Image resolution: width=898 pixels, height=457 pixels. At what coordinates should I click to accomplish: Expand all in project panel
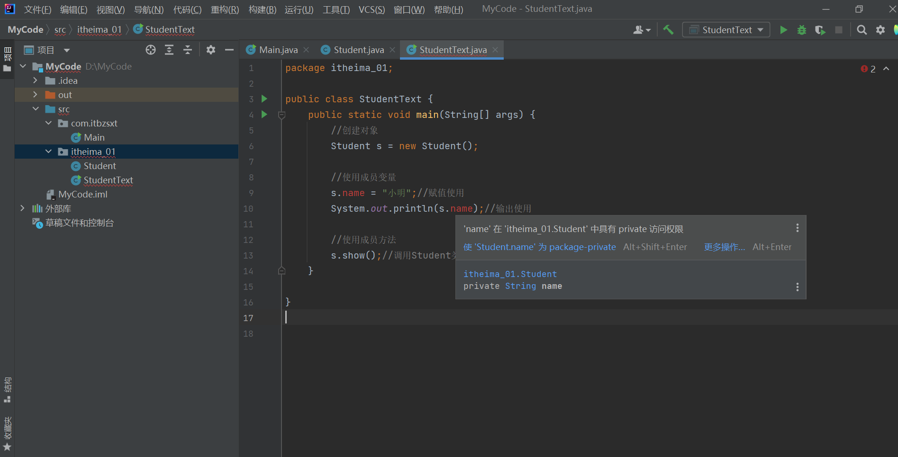[169, 50]
